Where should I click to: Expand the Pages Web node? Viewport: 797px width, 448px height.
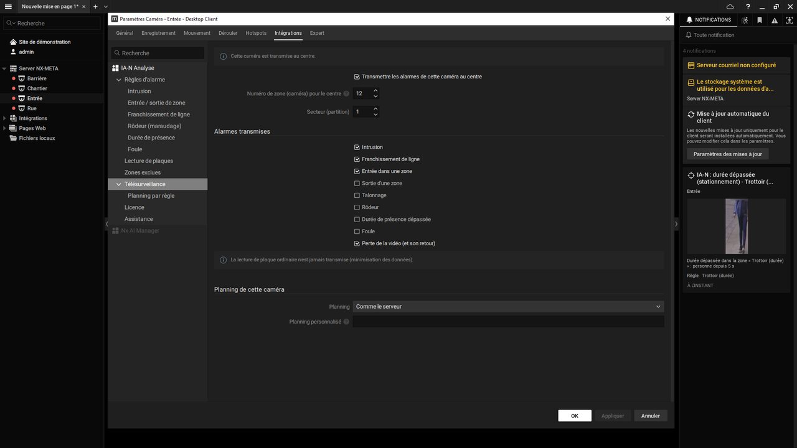[4, 128]
